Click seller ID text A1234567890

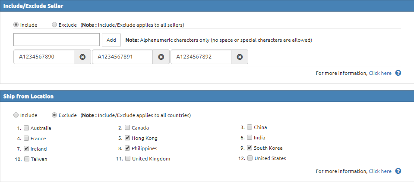(37, 57)
